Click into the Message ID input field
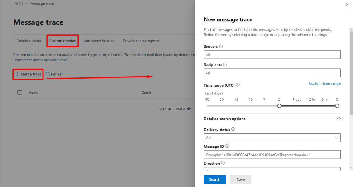Screen dimensions: 353x187 tap(272, 155)
